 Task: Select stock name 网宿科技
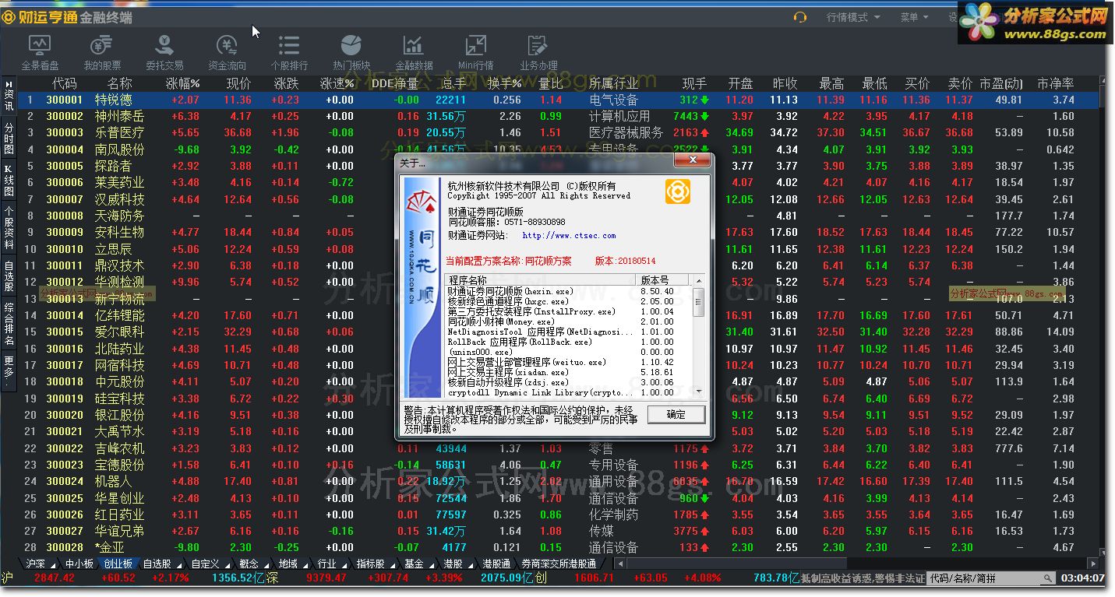point(119,365)
